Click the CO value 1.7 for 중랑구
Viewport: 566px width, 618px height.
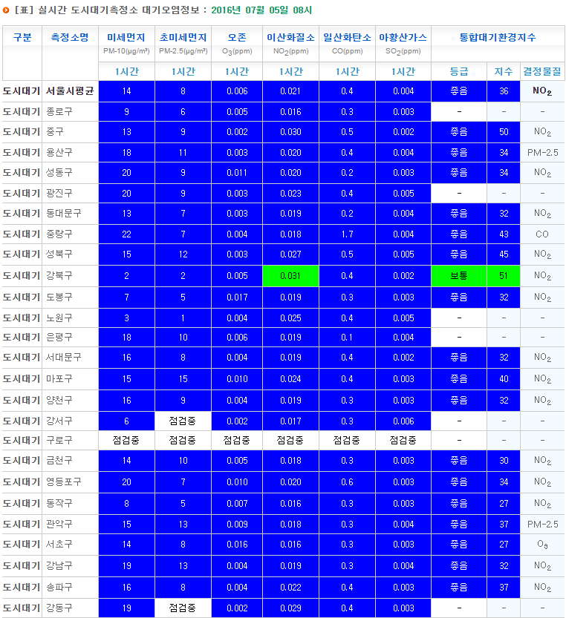tap(347, 234)
